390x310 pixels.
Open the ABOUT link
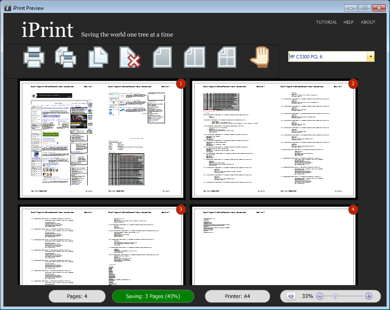pos(368,22)
